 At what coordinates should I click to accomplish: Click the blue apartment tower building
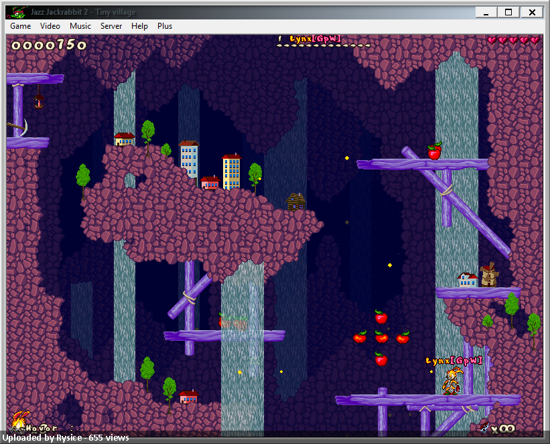[x=189, y=159]
